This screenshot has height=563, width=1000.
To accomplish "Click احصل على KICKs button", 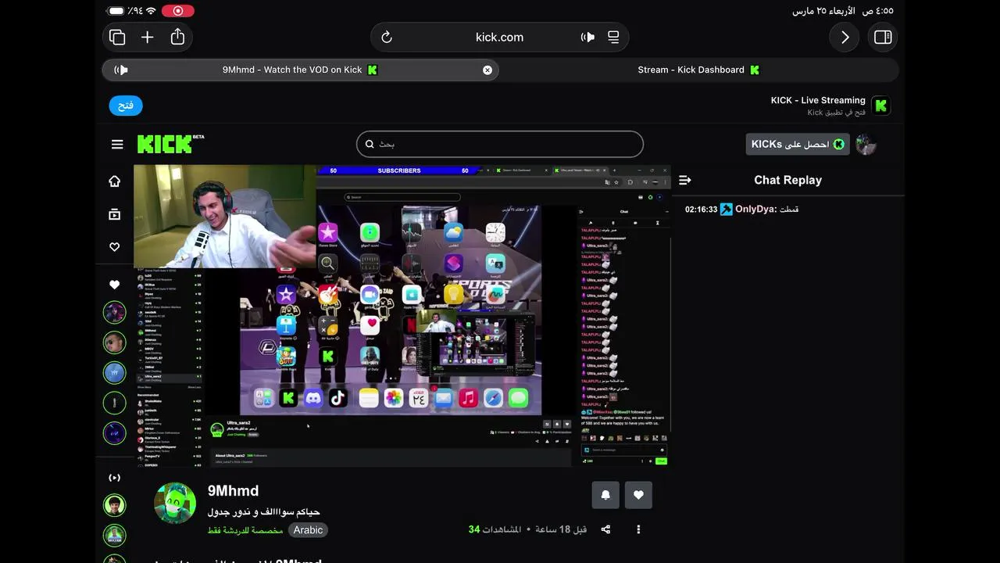I will click(x=798, y=144).
